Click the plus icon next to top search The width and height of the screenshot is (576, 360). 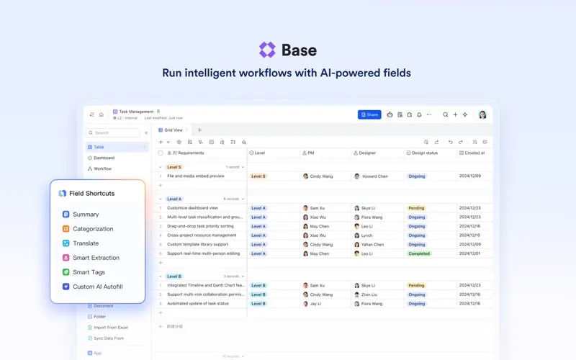(455, 114)
